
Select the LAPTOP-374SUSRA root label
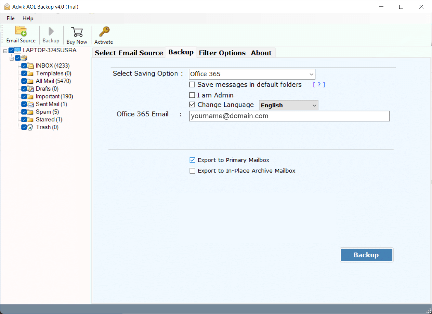pos(50,50)
